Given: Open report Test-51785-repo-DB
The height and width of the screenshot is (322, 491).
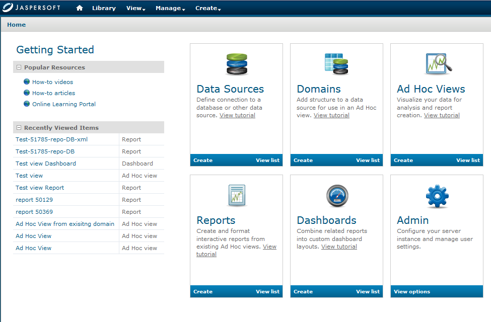Looking at the screenshot, I should tap(45, 151).
